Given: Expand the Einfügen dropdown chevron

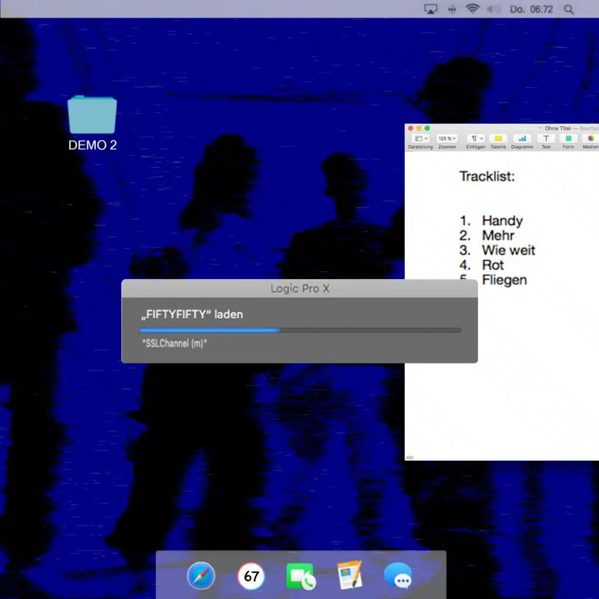Looking at the screenshot, I should [482, 139].
